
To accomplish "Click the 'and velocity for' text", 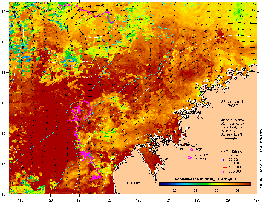I will click(231, 127).
